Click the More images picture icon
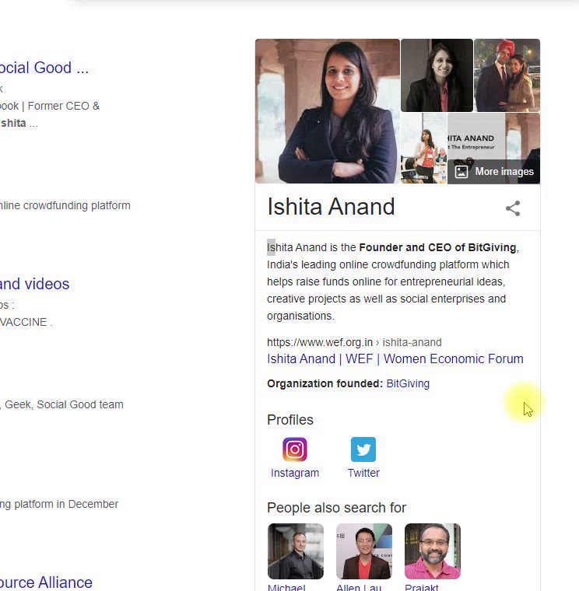579x591 pixels. 461,172
